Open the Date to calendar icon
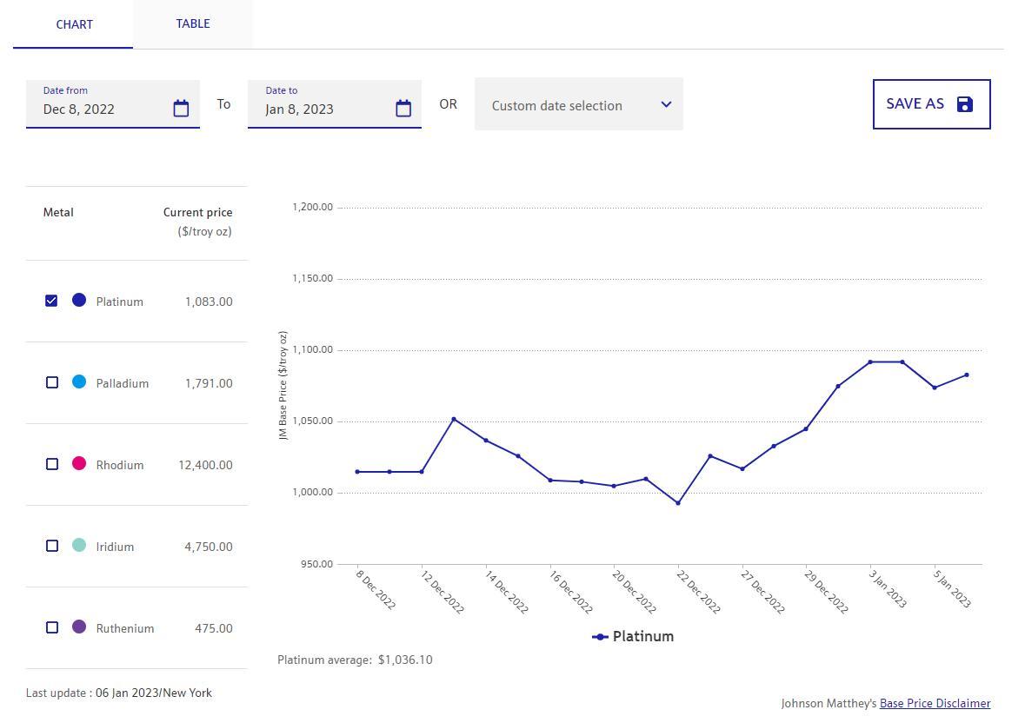 (x=403, y=109)
